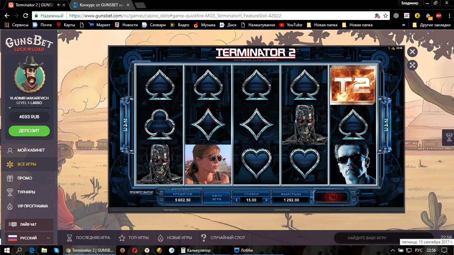This screenshot has height=255, width=454.
Task: Open VIP ПРОГРАММА page
Action: coord(33,206)
